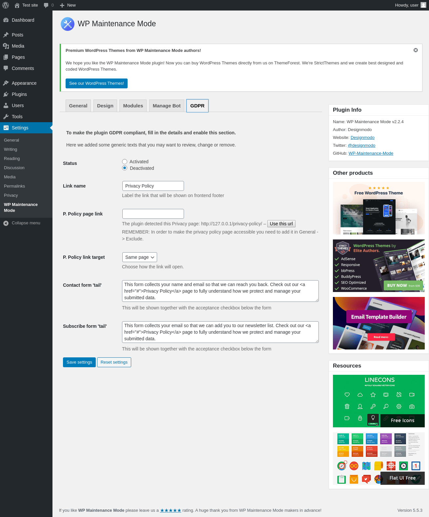429x517 pixels.
Task: Click the Comments icon in sidebar
Action: tap(6, 68)
